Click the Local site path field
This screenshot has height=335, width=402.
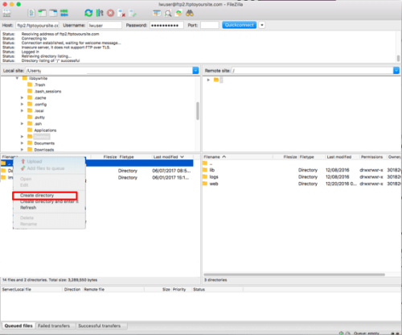point(109,71)
